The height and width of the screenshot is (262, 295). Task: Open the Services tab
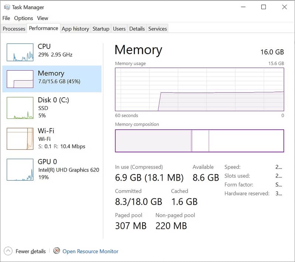click(158, 29)
